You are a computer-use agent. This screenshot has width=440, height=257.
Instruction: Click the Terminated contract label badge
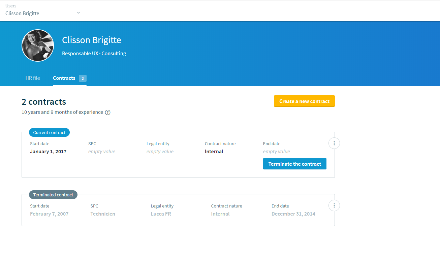pos(53,195)
